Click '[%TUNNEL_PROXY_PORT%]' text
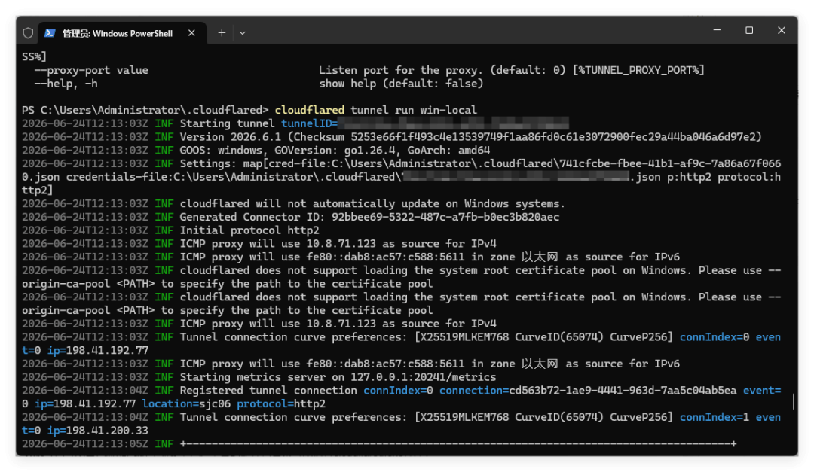814x472 pixels. pyautogui.click(x=638, y=70)
